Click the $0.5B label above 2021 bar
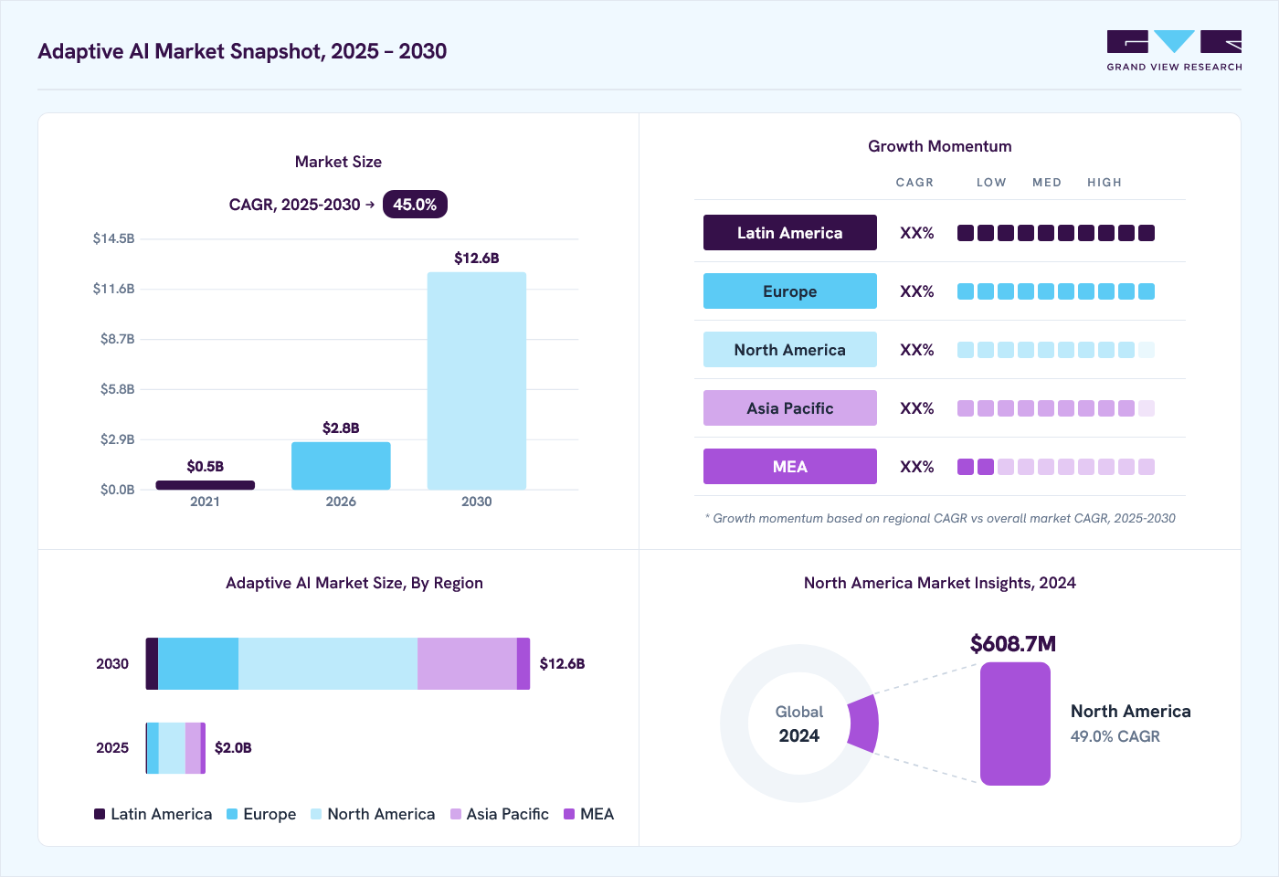 pyautogui.click(x=206, y=467)
